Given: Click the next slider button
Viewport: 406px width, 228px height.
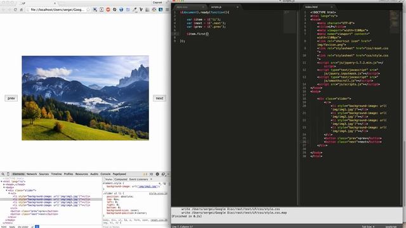Looking at the screenshot, I should click(x=159, y=98).
